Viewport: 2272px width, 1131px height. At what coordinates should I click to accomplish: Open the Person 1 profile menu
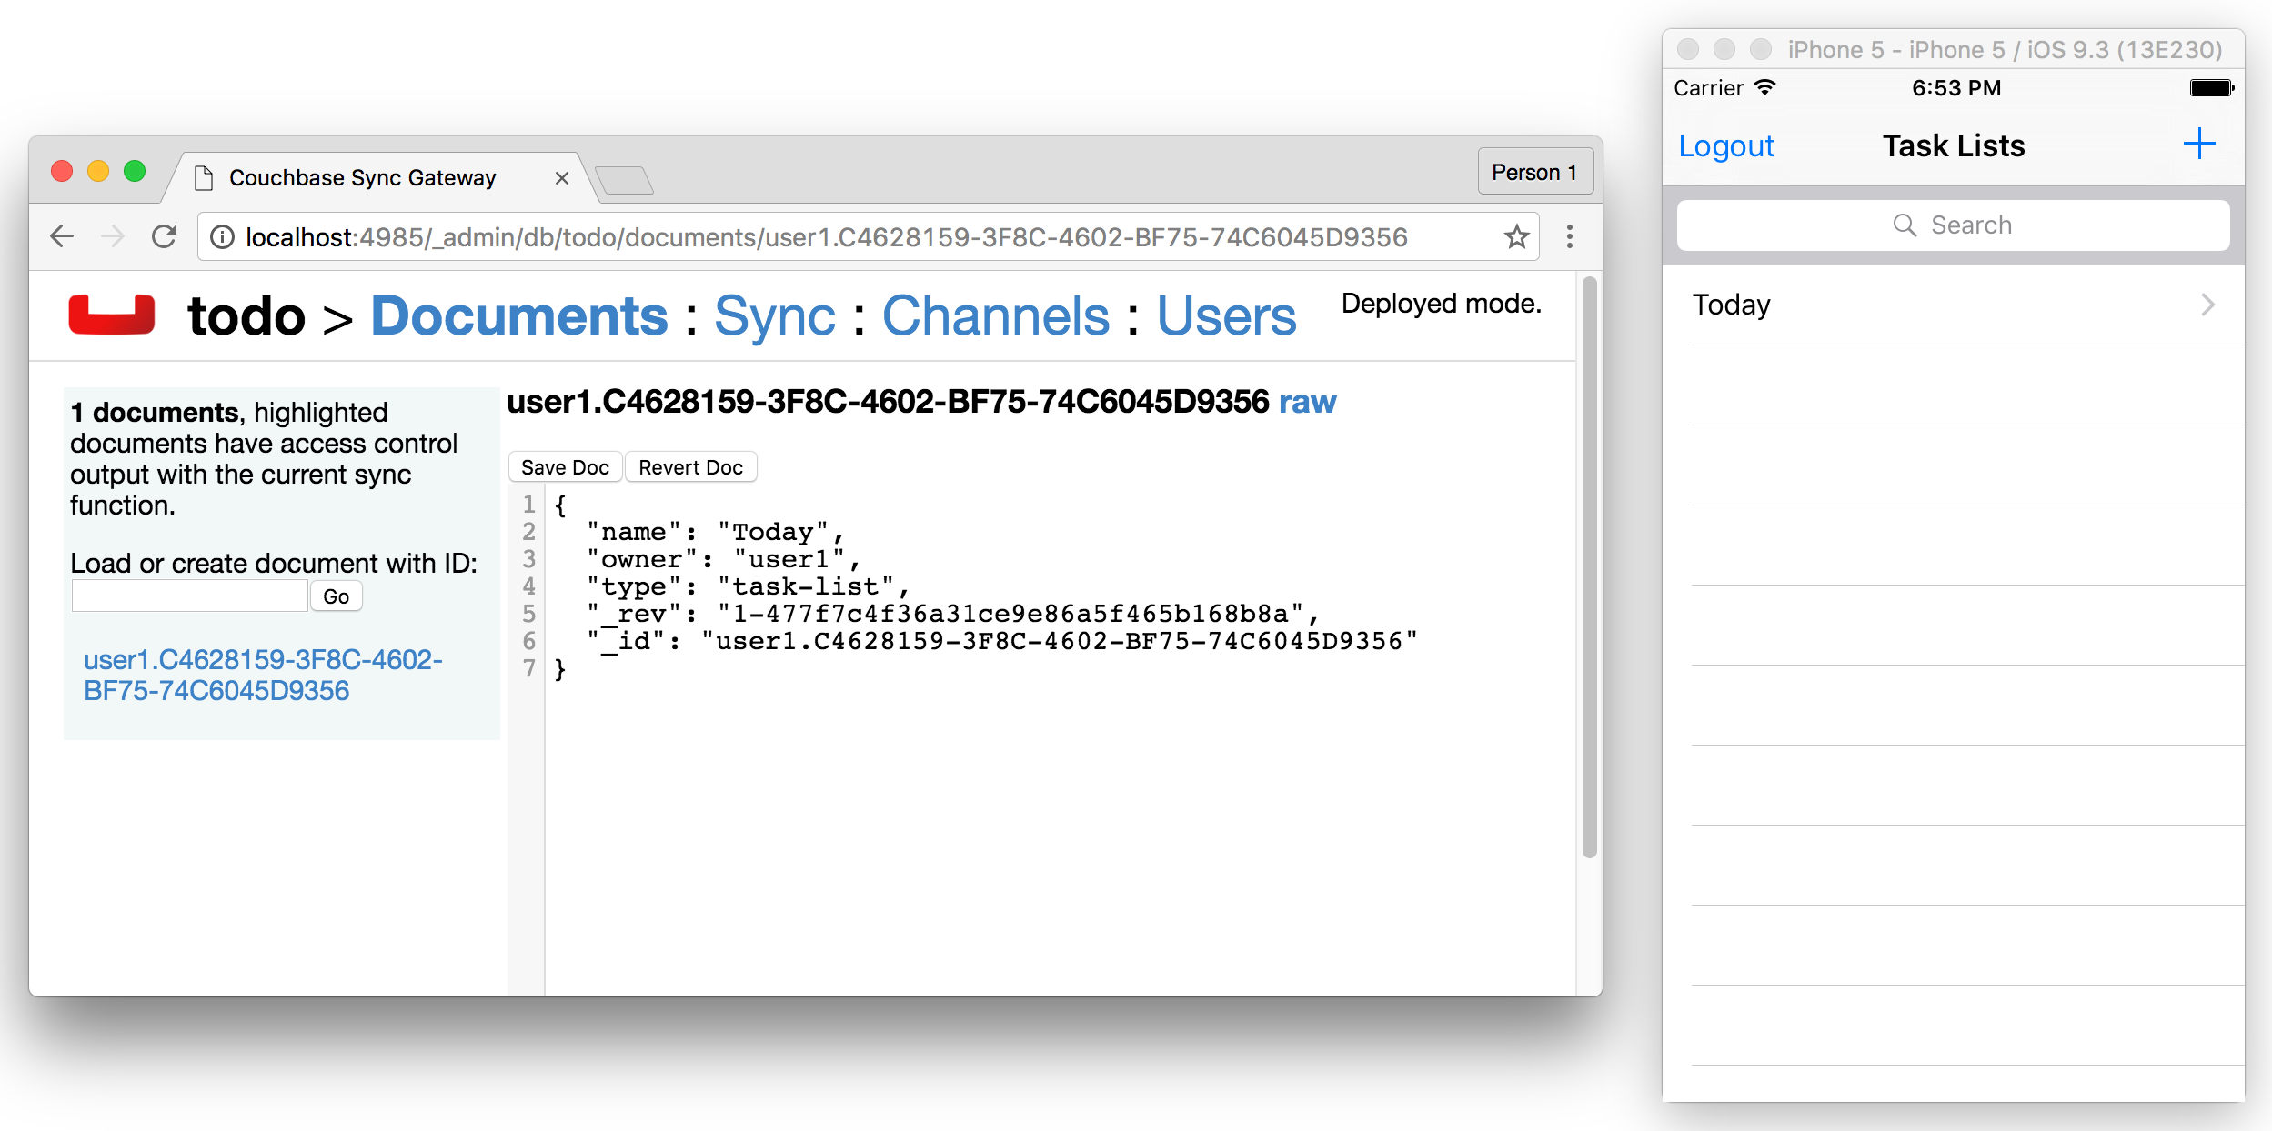[x=1534, y=172]
